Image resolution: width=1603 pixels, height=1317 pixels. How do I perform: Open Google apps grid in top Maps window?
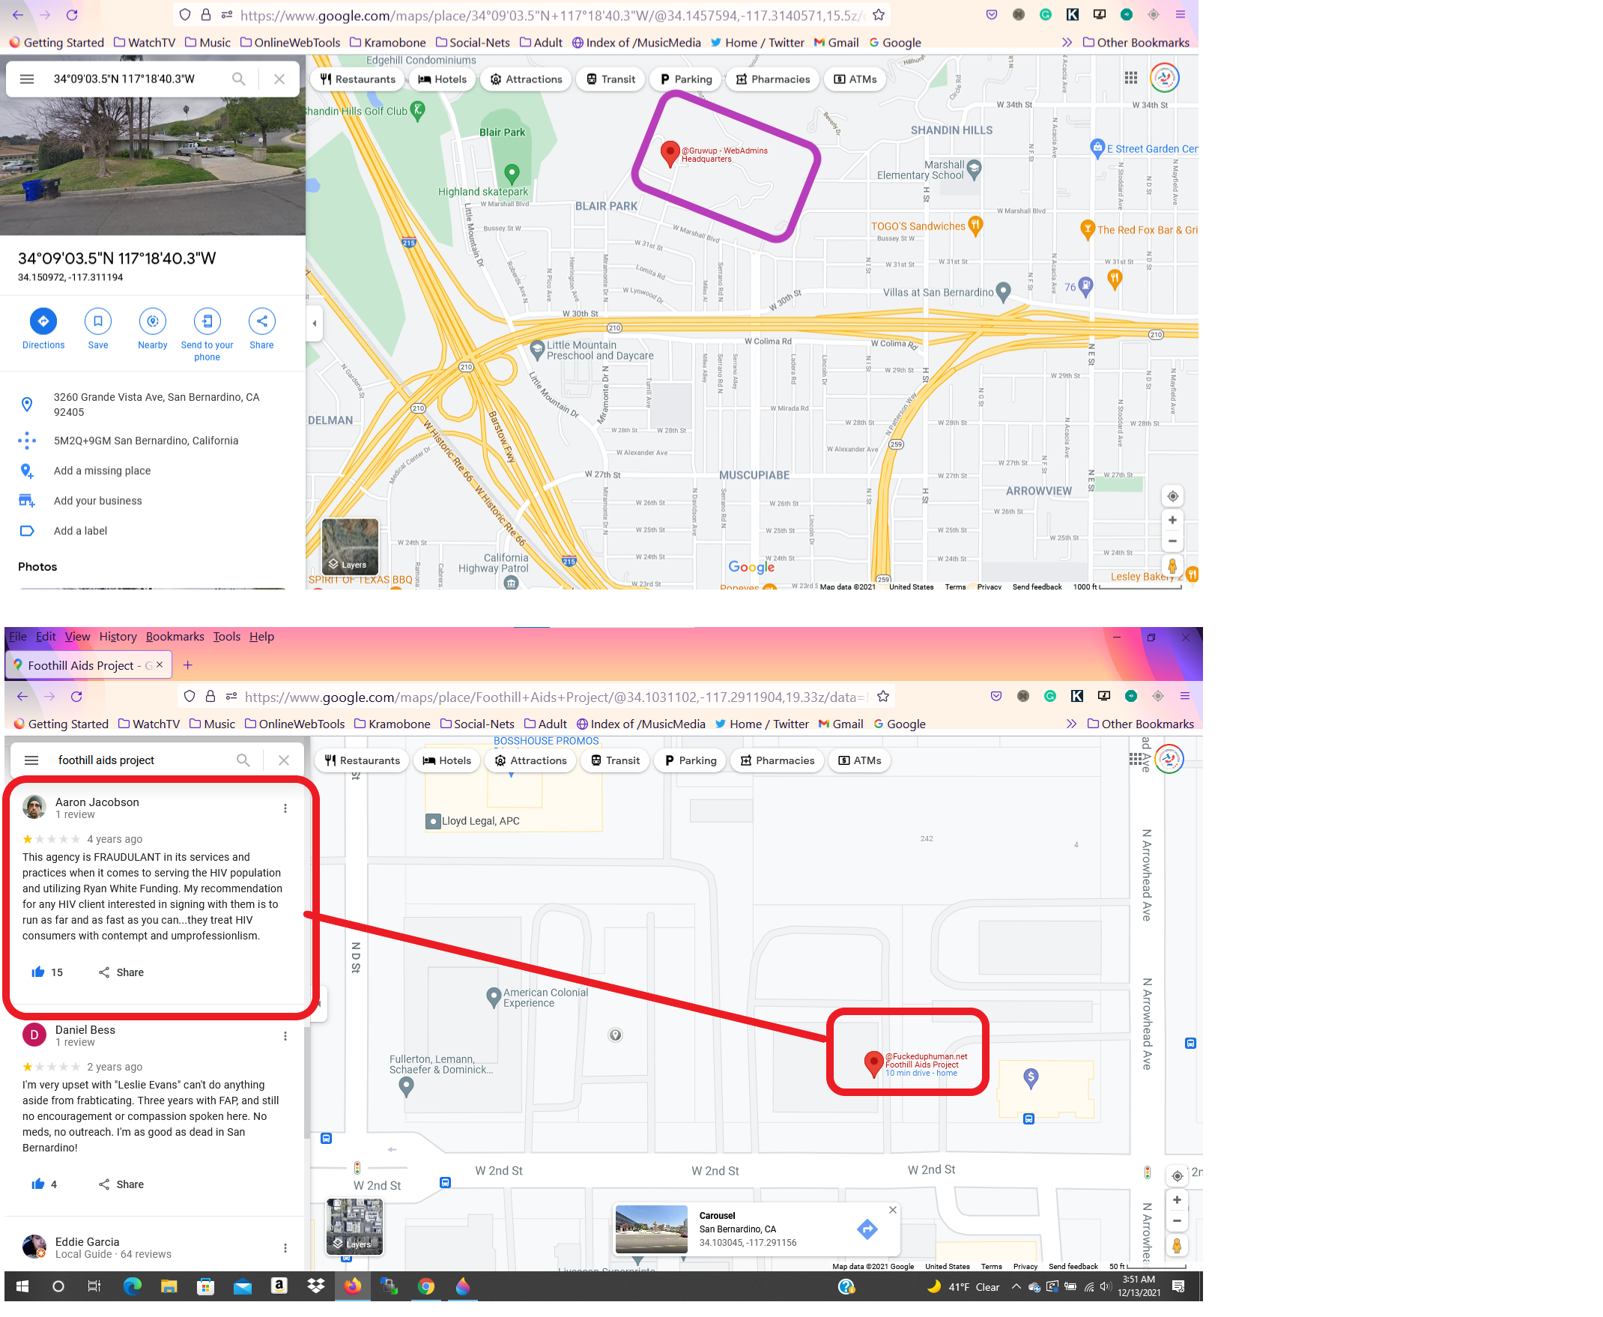[1131, 77]
